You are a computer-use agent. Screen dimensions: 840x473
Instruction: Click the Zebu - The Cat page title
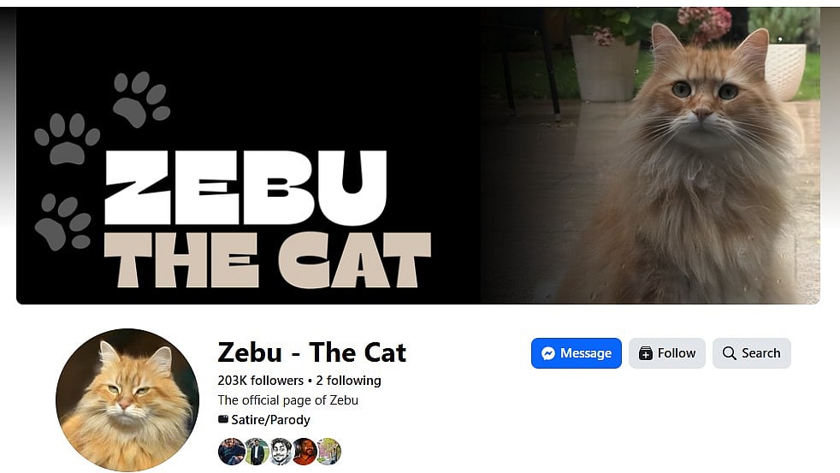pos(311,352)
